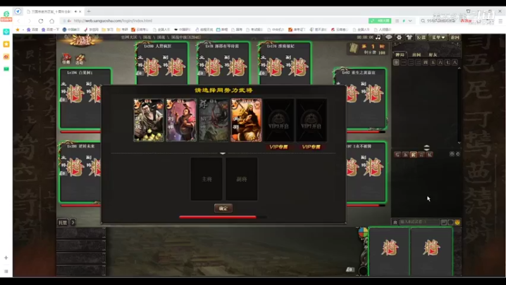Mute the tab via speaker icon
This screenshot has height=285, width=506.
(x=76, y=11)
